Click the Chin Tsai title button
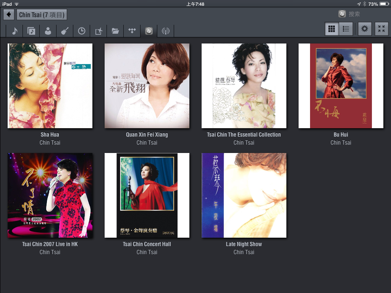The width and height of the screenshot is (391, 293). tap(42, 15)
